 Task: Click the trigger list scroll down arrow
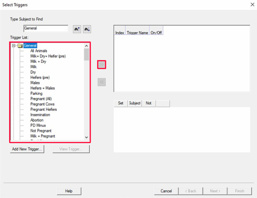(x=87, y=137)
